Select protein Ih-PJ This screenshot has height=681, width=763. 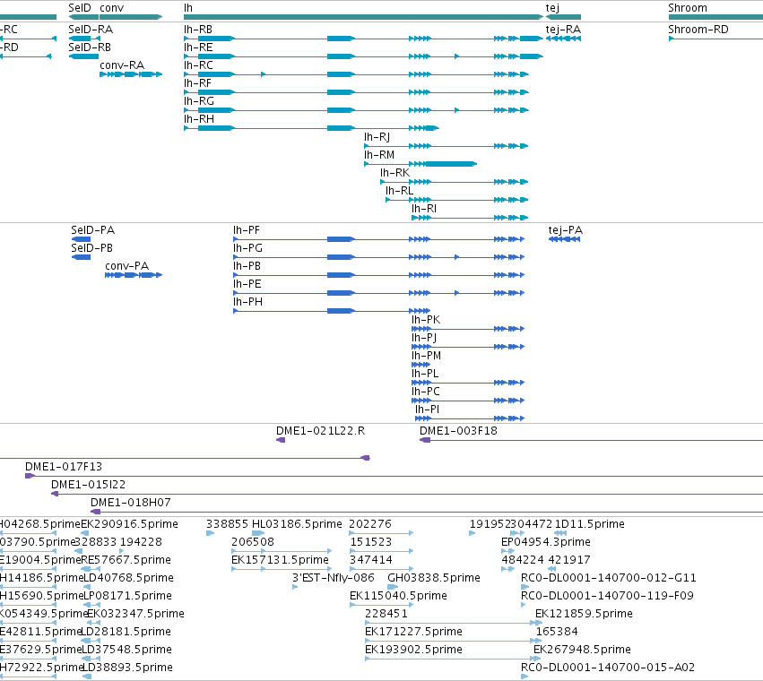468,347
